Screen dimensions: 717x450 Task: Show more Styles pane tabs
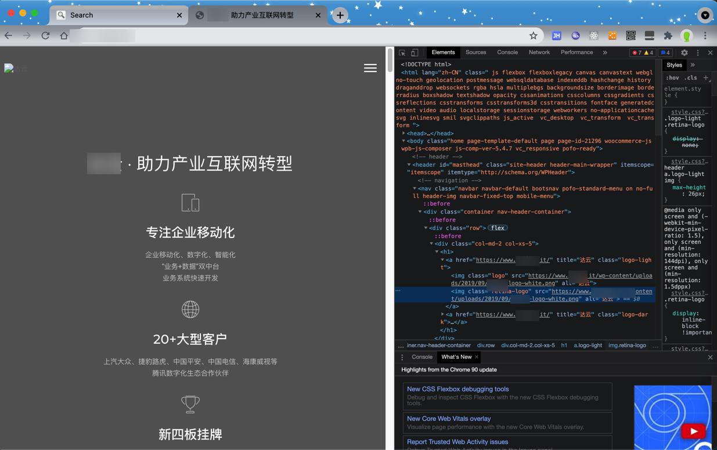pyautogui.click(x=693, y=65)
